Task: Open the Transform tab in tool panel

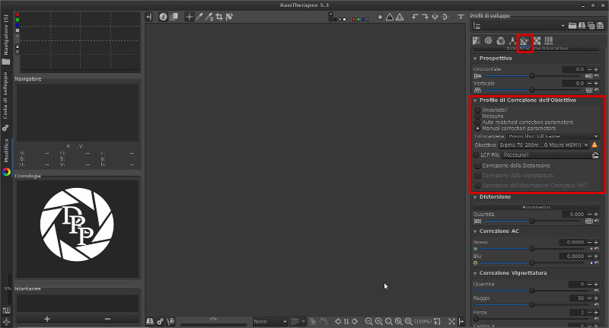Action: [525, 41]
